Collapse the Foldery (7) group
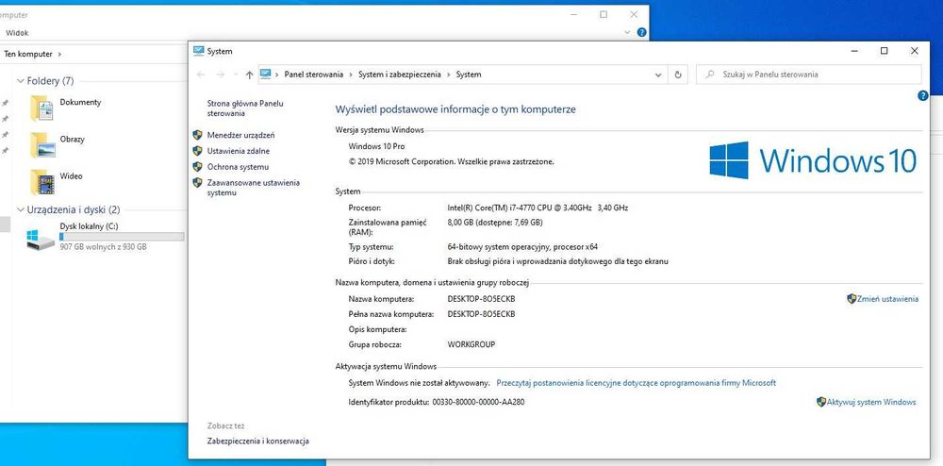 [21, 80]
